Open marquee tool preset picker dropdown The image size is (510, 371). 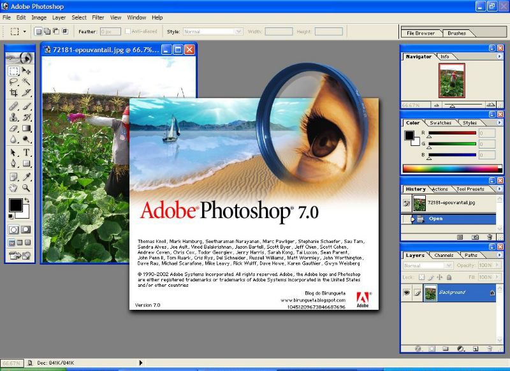tap(24, 31)
